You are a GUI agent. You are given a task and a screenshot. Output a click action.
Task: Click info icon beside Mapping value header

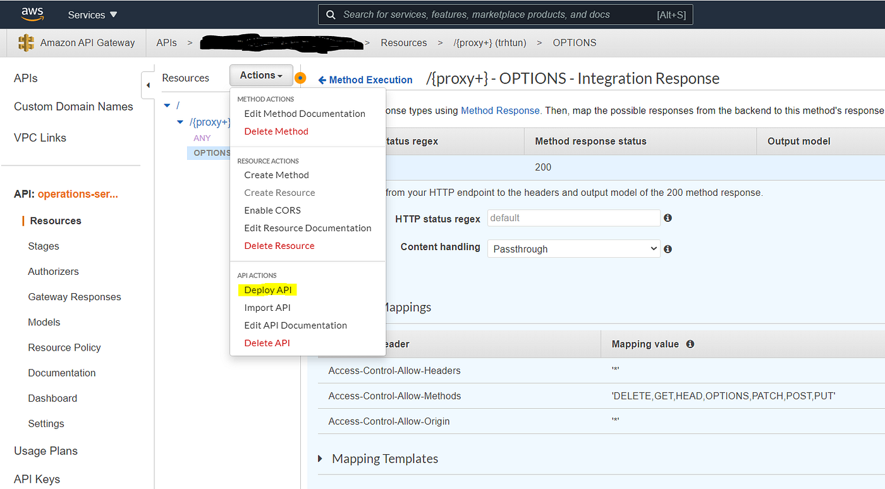[x=690, y=344]
